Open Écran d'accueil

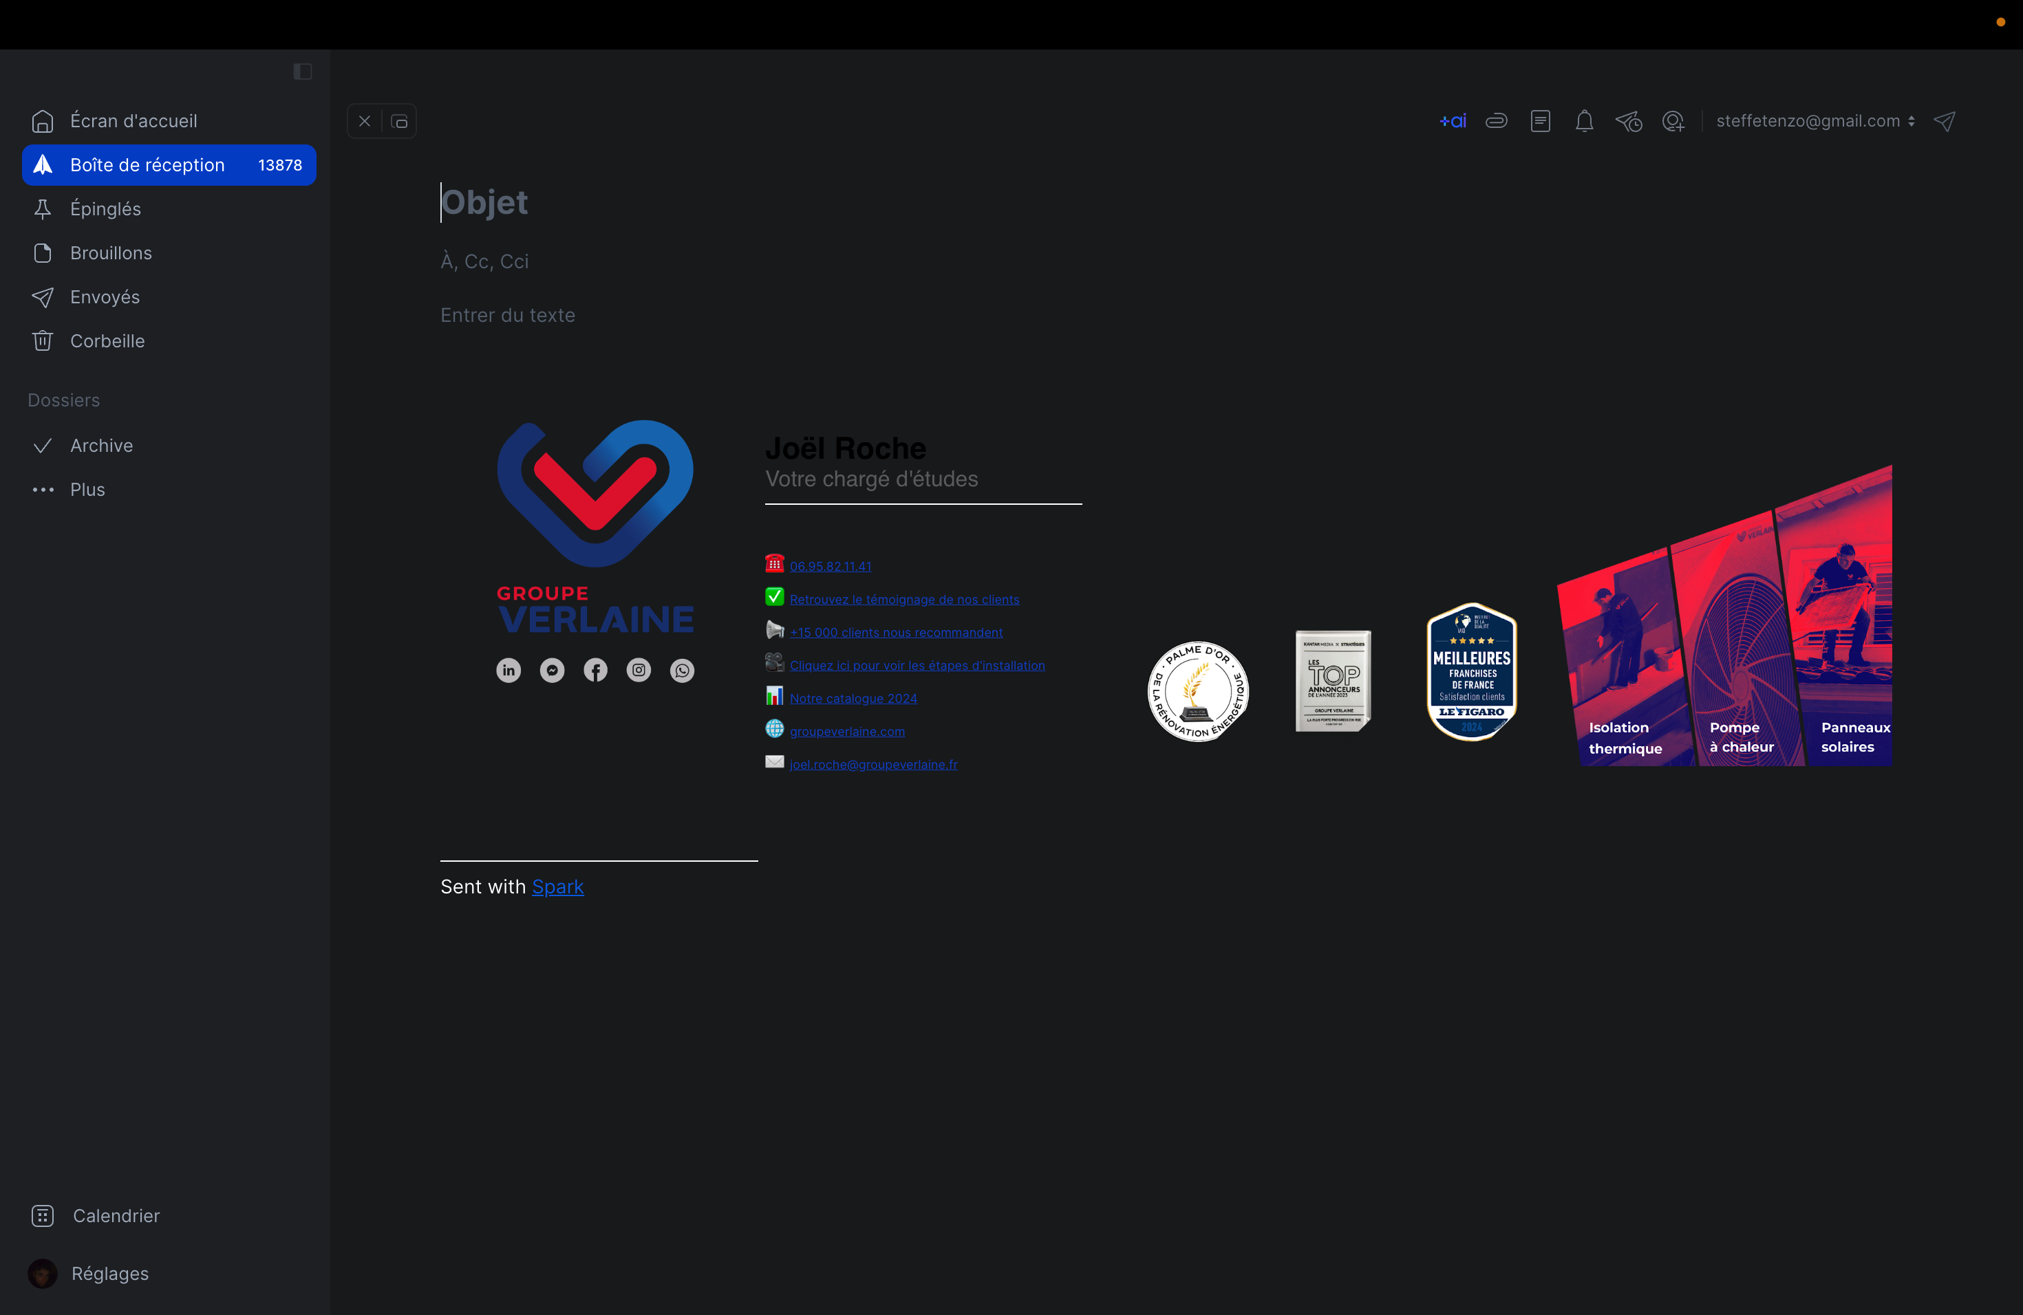(169, 122)
